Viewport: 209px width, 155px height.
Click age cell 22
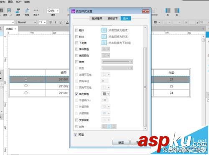point(171,86)
